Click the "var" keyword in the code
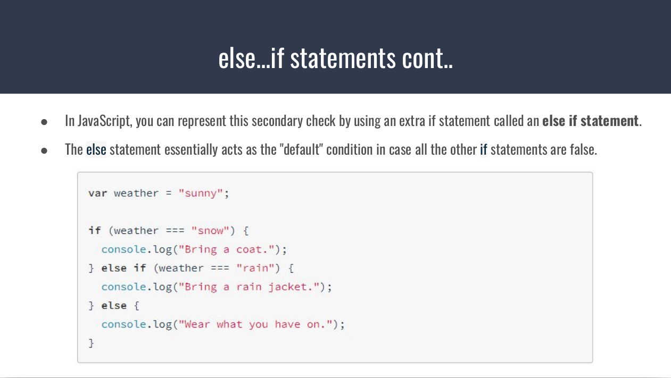 (x=97, y=193)
